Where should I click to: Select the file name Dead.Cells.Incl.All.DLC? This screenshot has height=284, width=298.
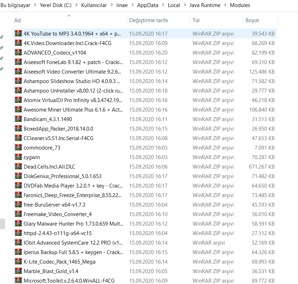[x=49, y=166]
